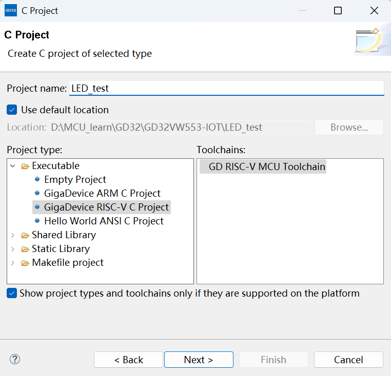Select Hello World ANSI C Project
Screen dimensions: 391x376
pyautogui.click(x=104, y=221)
